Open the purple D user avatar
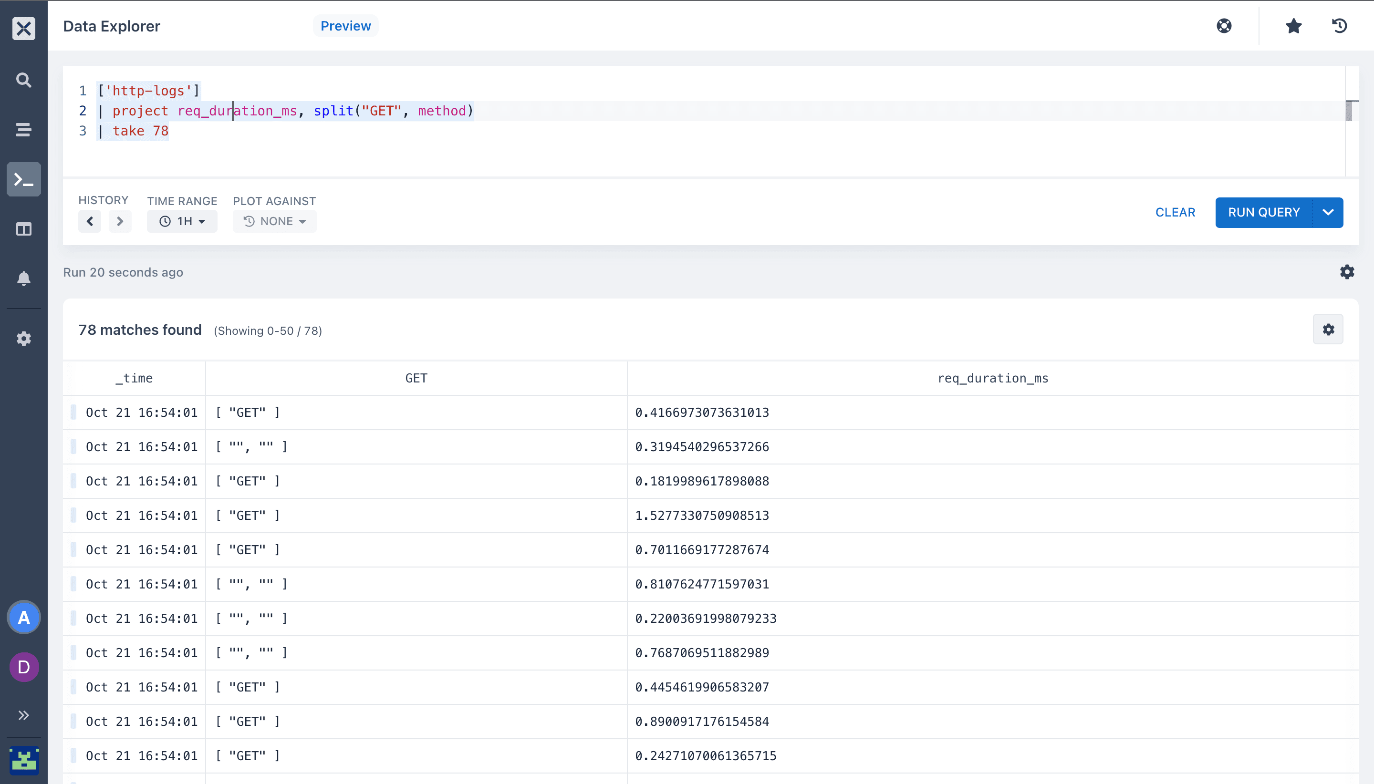 click(x=24, y=667)
